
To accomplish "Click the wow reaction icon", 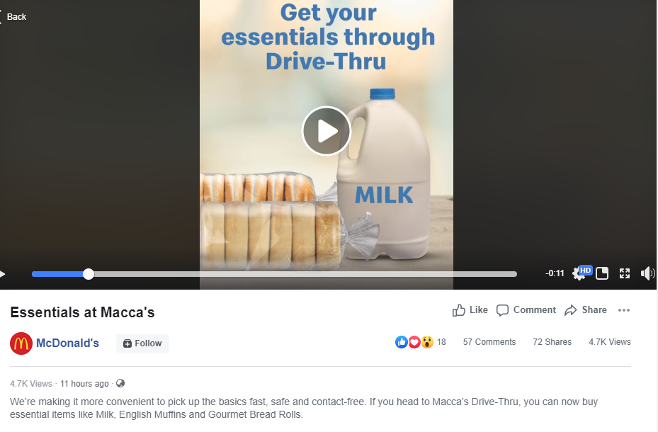I will click(x=426, y=341).
